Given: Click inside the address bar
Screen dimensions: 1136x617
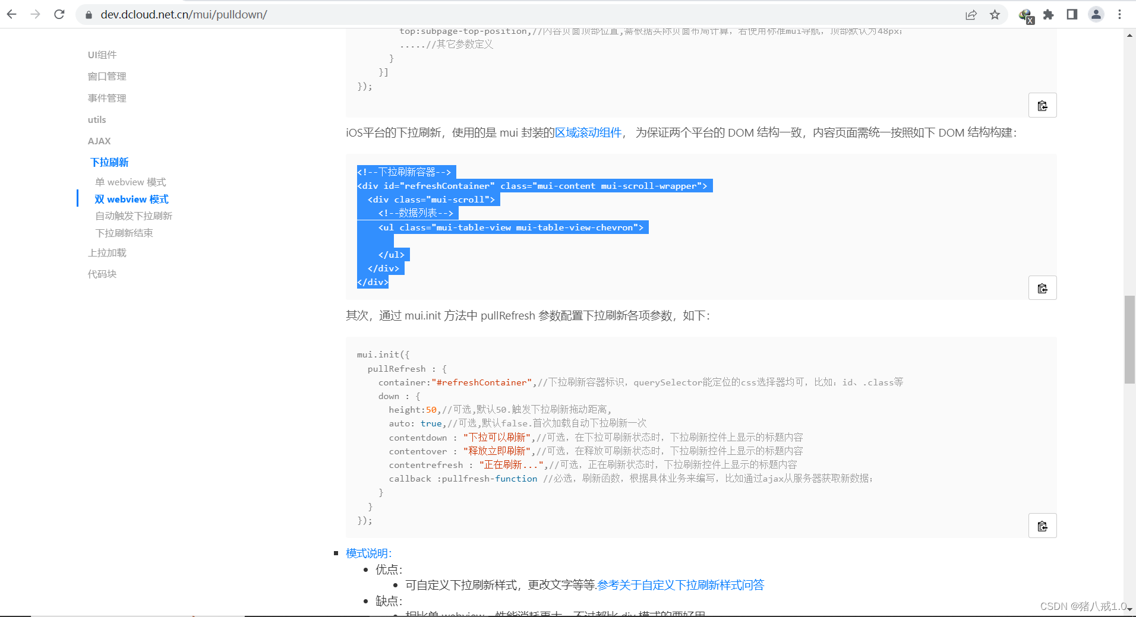Looking at the screenshot, I should tap(238, 14).
